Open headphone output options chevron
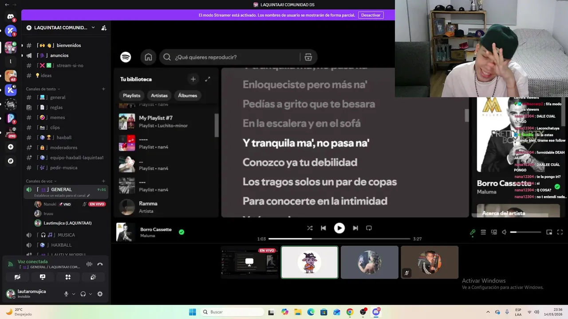 [x=91, y=294]
